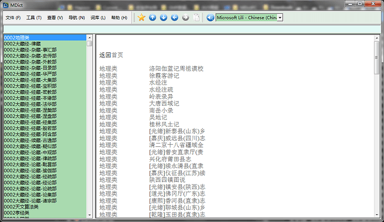The width and height of the screenshot is (384, 222).
Task: Open the 工具 (T) menu
Action: (x=34, y=18)
